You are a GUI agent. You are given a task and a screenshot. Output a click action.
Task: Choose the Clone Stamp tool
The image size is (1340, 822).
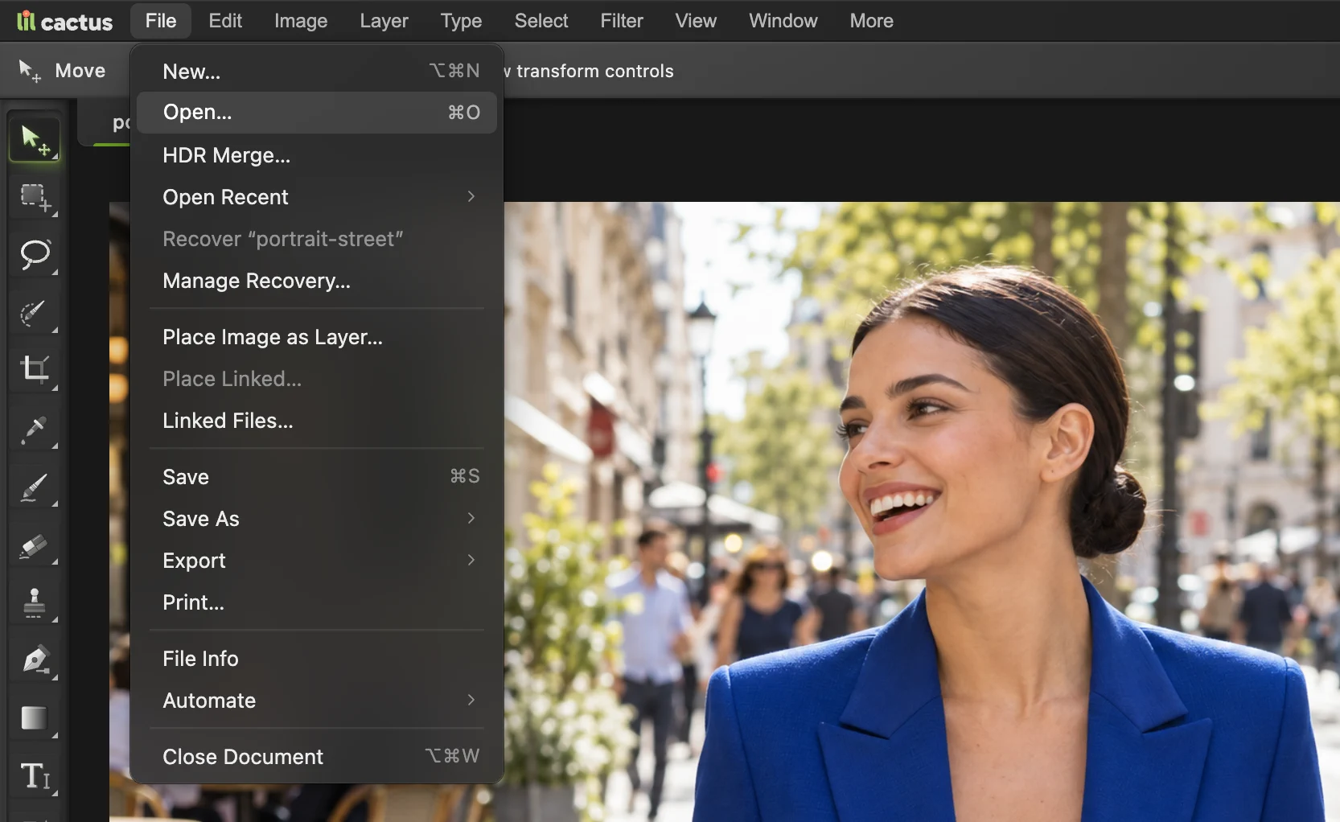coord(34,602)
